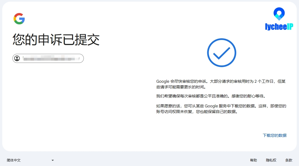The image size is (299, 166).
Task: Select the blurred email in the account chip
Action: click(51, 58)
